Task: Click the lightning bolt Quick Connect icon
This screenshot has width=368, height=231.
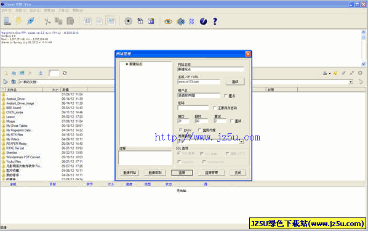Action: pyautogui.click(x=19, y=21)
